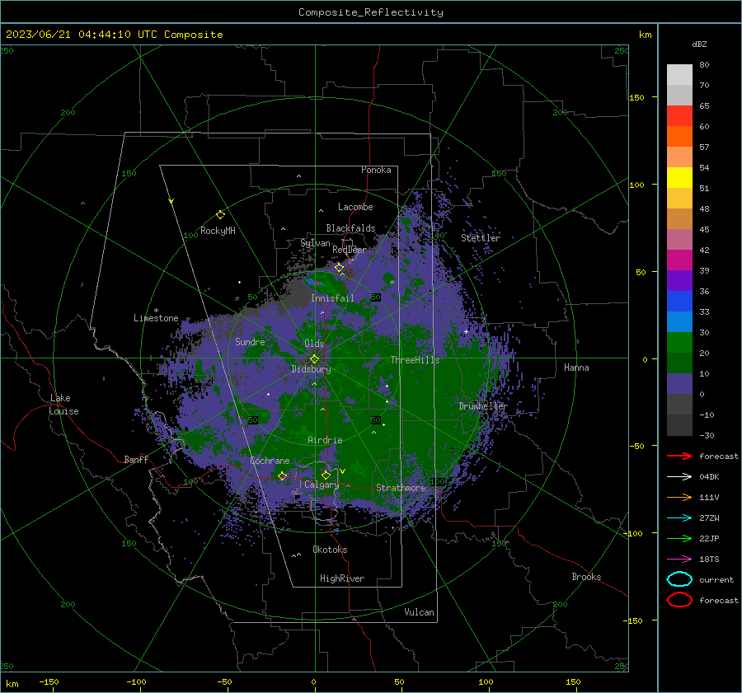This screenshot has width=742, height=693.
Task: Click the Drumheller city label
Action: [x=482, y=406]
